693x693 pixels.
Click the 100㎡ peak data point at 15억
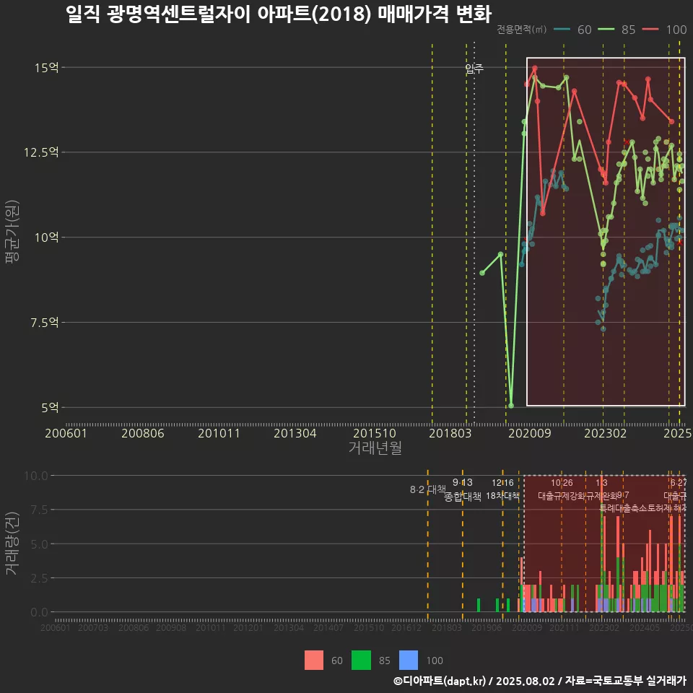pyautogui.click(x=535, y=68)
